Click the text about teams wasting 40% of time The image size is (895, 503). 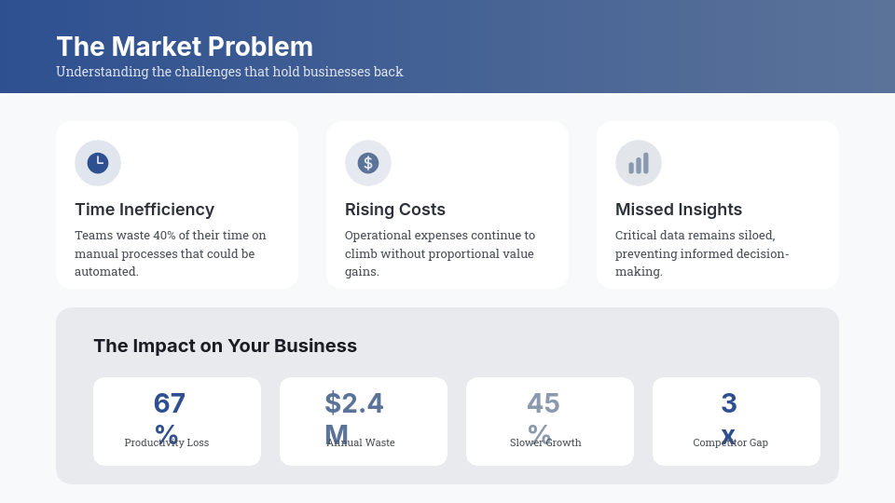coord(171,253)
